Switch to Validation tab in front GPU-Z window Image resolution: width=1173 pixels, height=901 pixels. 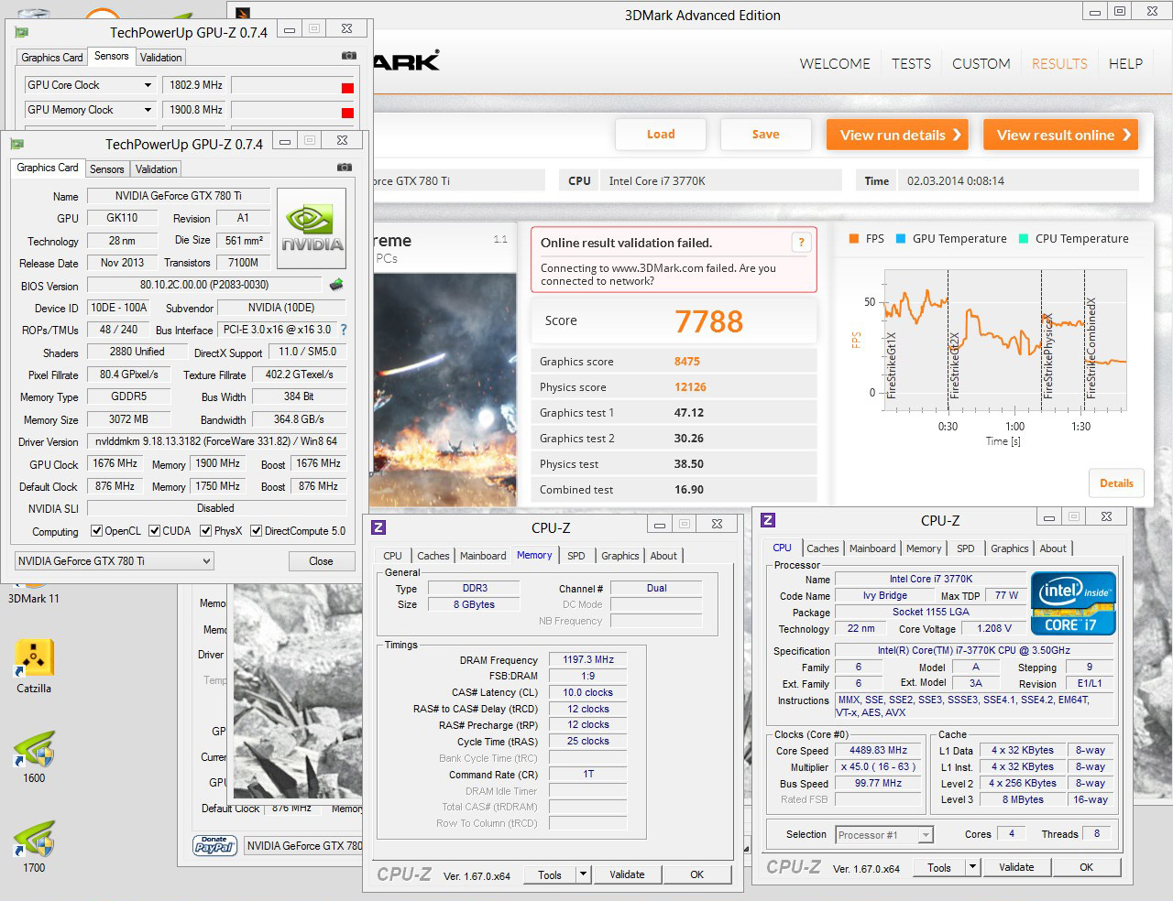(157, 169)
